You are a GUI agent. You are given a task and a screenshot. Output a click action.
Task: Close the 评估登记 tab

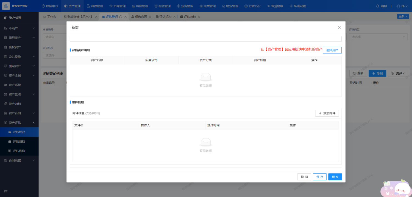coord(126,17)
